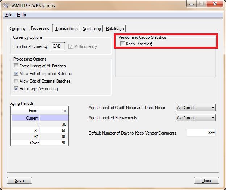
Task: Click the Days to Keep Vendor Comments field
Action: (x=201, y=133)
